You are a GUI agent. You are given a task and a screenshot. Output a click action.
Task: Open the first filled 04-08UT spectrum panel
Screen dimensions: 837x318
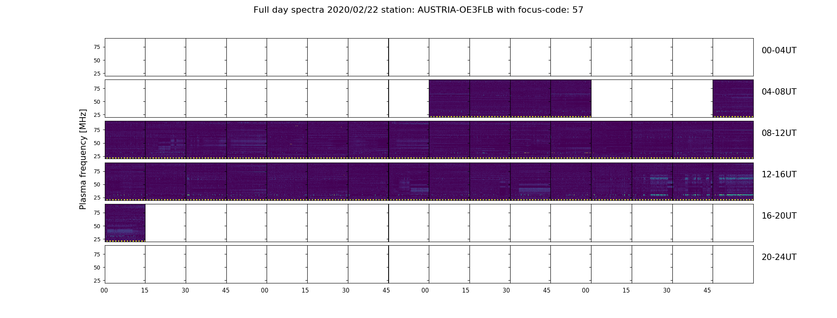[449, 99]
